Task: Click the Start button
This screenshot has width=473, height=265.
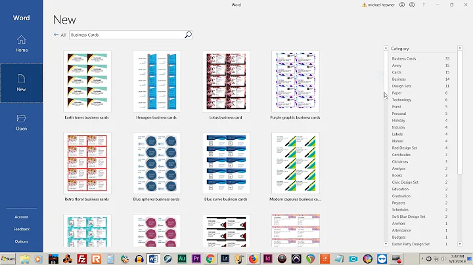Action: 8,258
